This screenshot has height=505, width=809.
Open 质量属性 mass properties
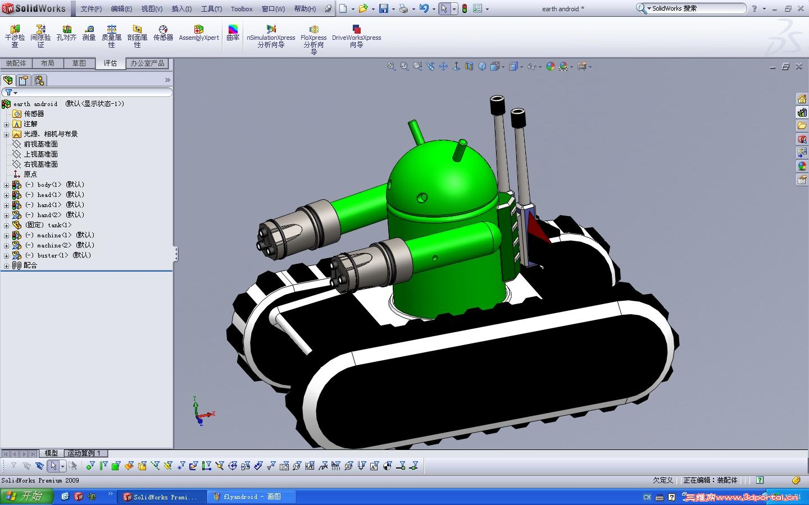coord(111,36)
